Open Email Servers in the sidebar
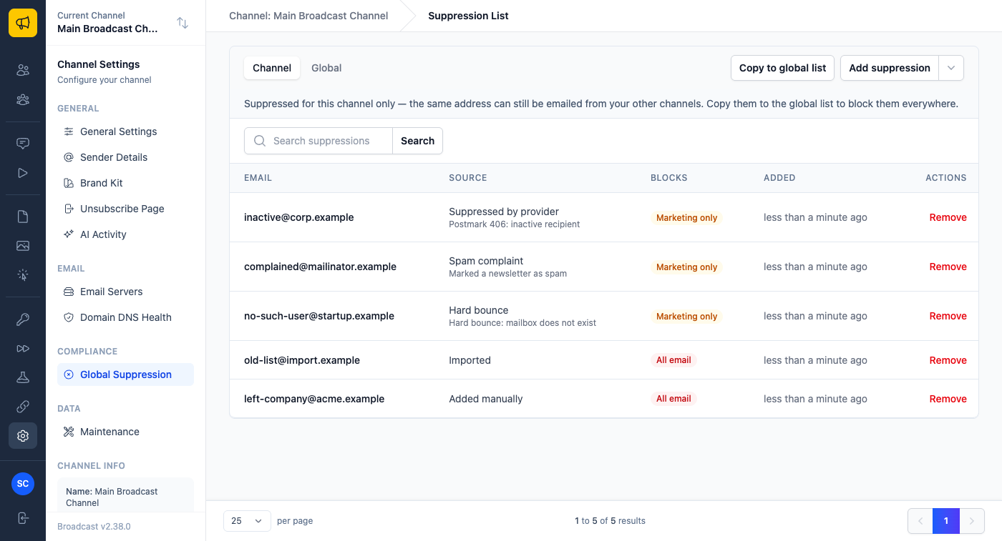Viewport: 1002px width, 541px height. point(125,292)
